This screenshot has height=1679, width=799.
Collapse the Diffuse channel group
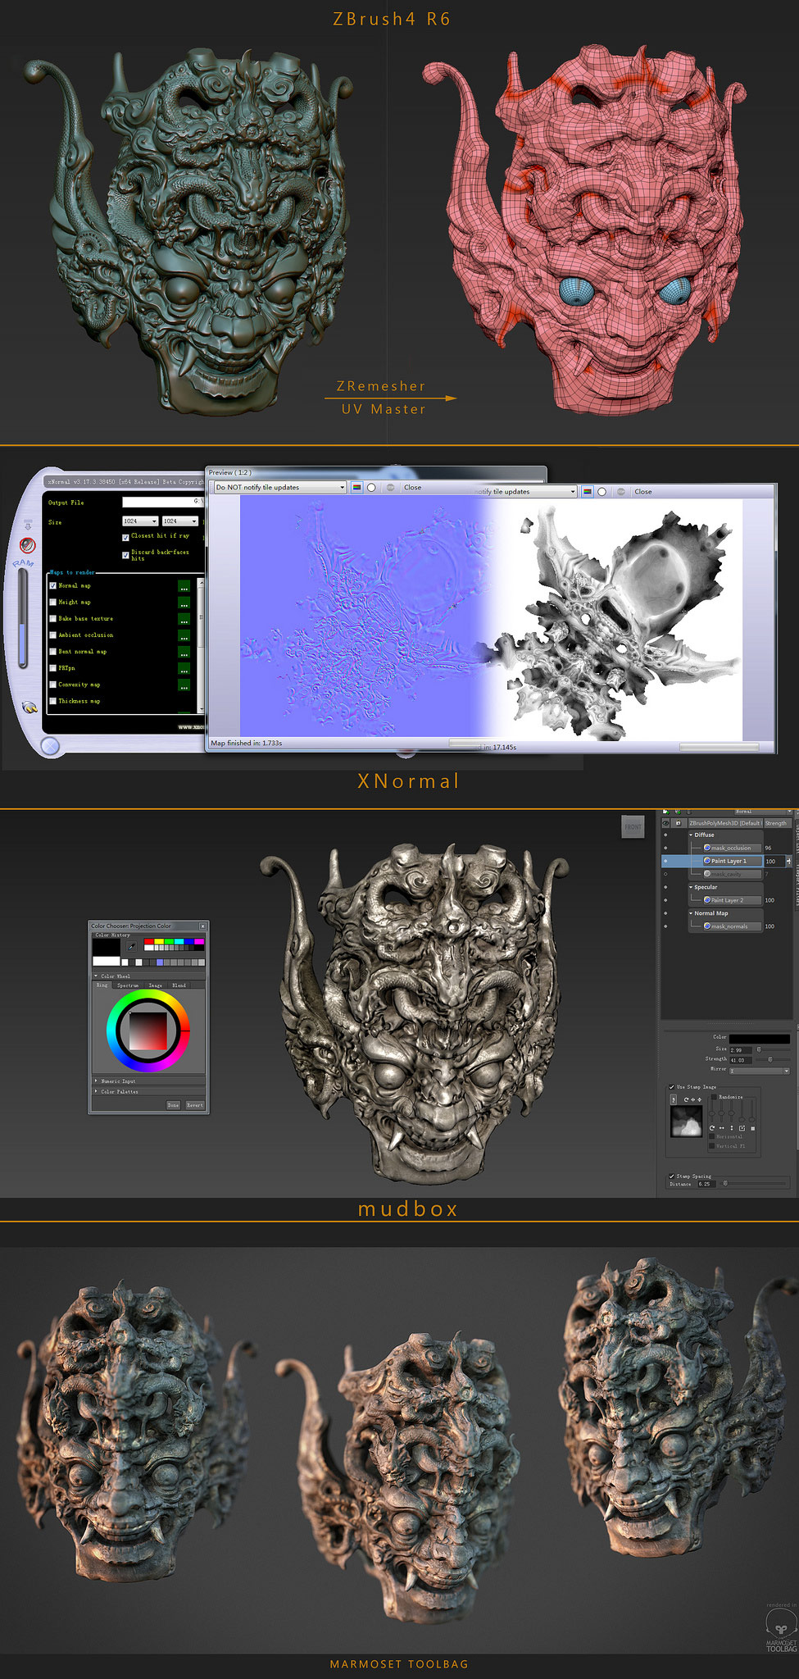tap(691, 835)
